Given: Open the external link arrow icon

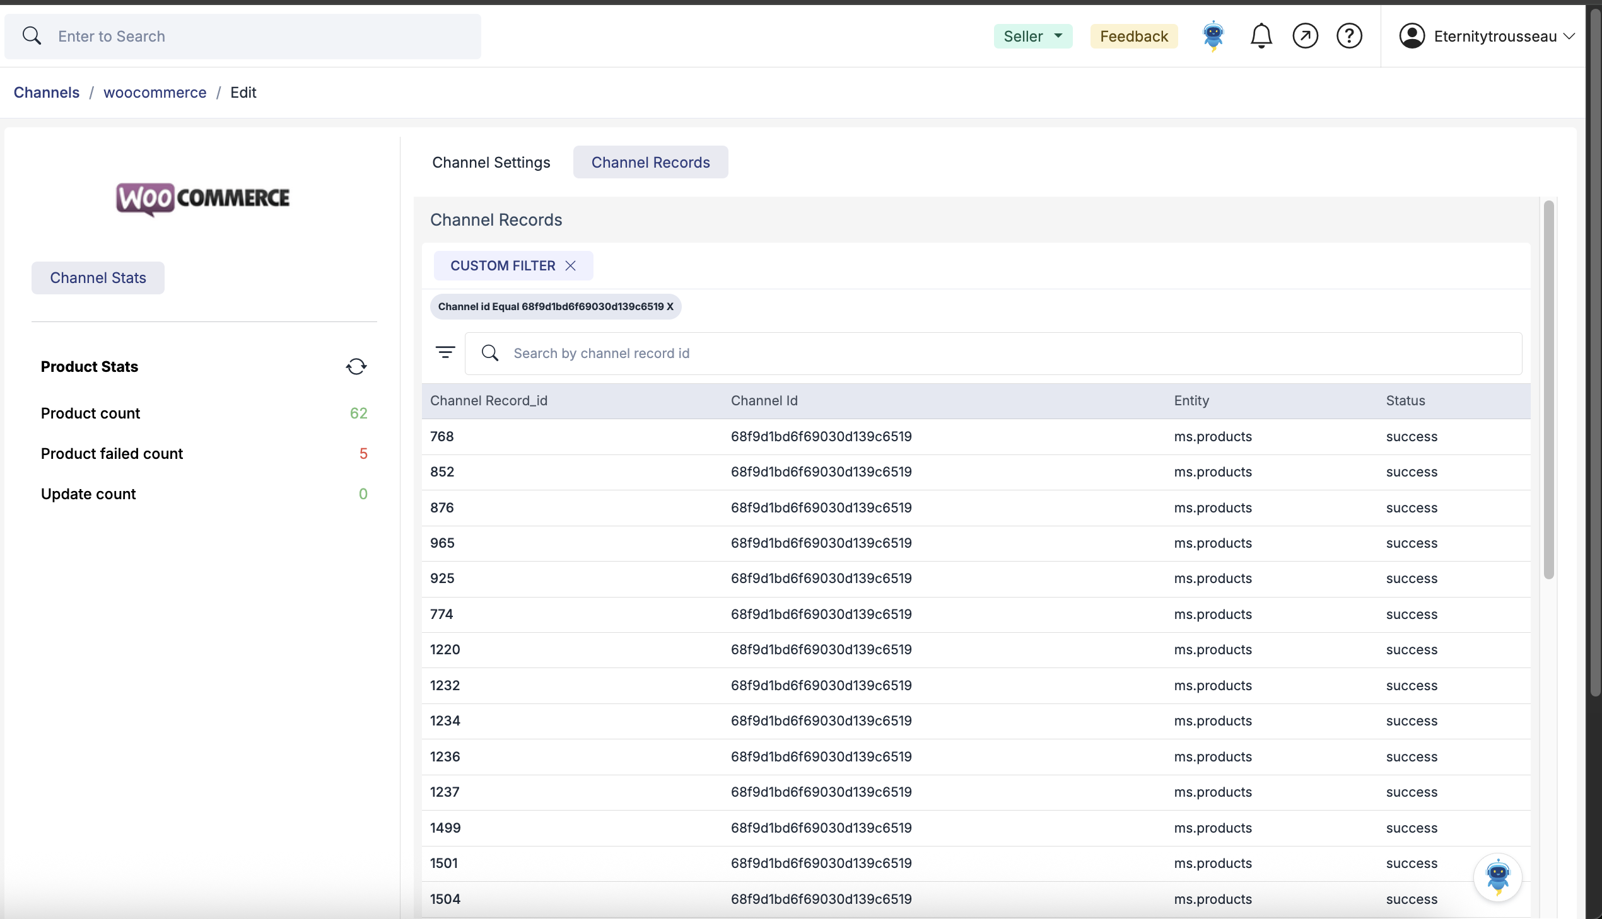Looking at the screenshot, I should pos(1304,36).
